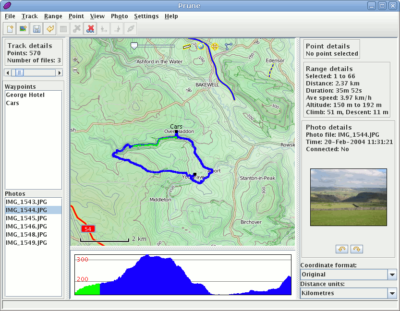
Task: Click the map zoom in magnifier
Action: (76, 60)
